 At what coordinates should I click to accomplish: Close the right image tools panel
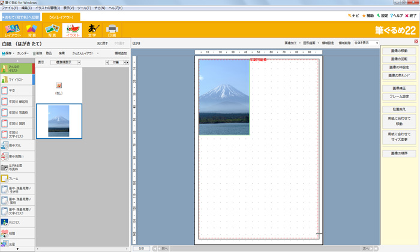click(x=416, y=41)
